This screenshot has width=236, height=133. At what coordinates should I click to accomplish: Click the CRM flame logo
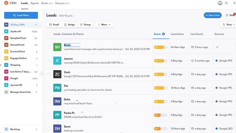tap(6, 3)
